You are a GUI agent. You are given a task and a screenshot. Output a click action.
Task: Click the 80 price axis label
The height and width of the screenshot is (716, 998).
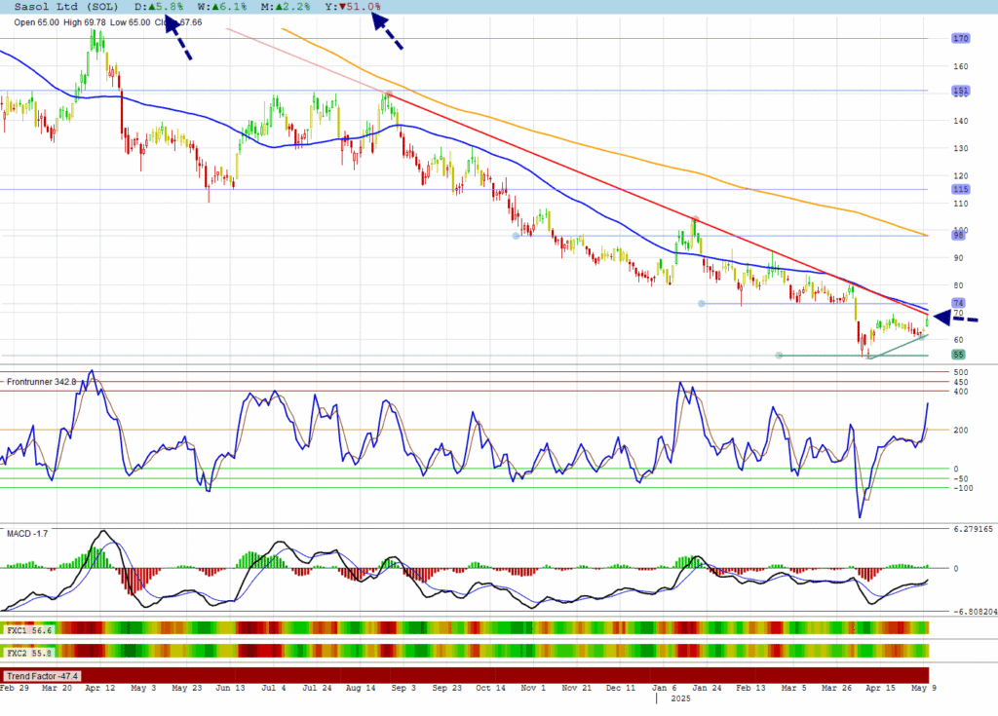pos(958,285)
